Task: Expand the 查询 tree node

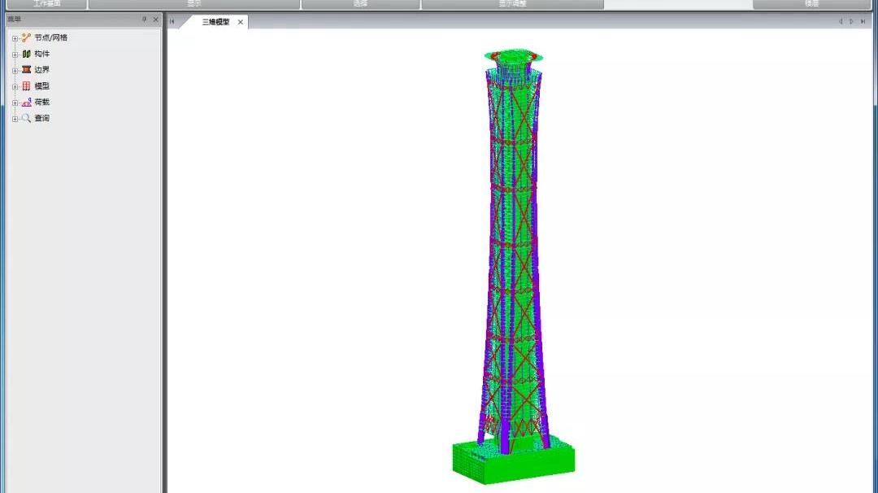Action: (15, 119)
